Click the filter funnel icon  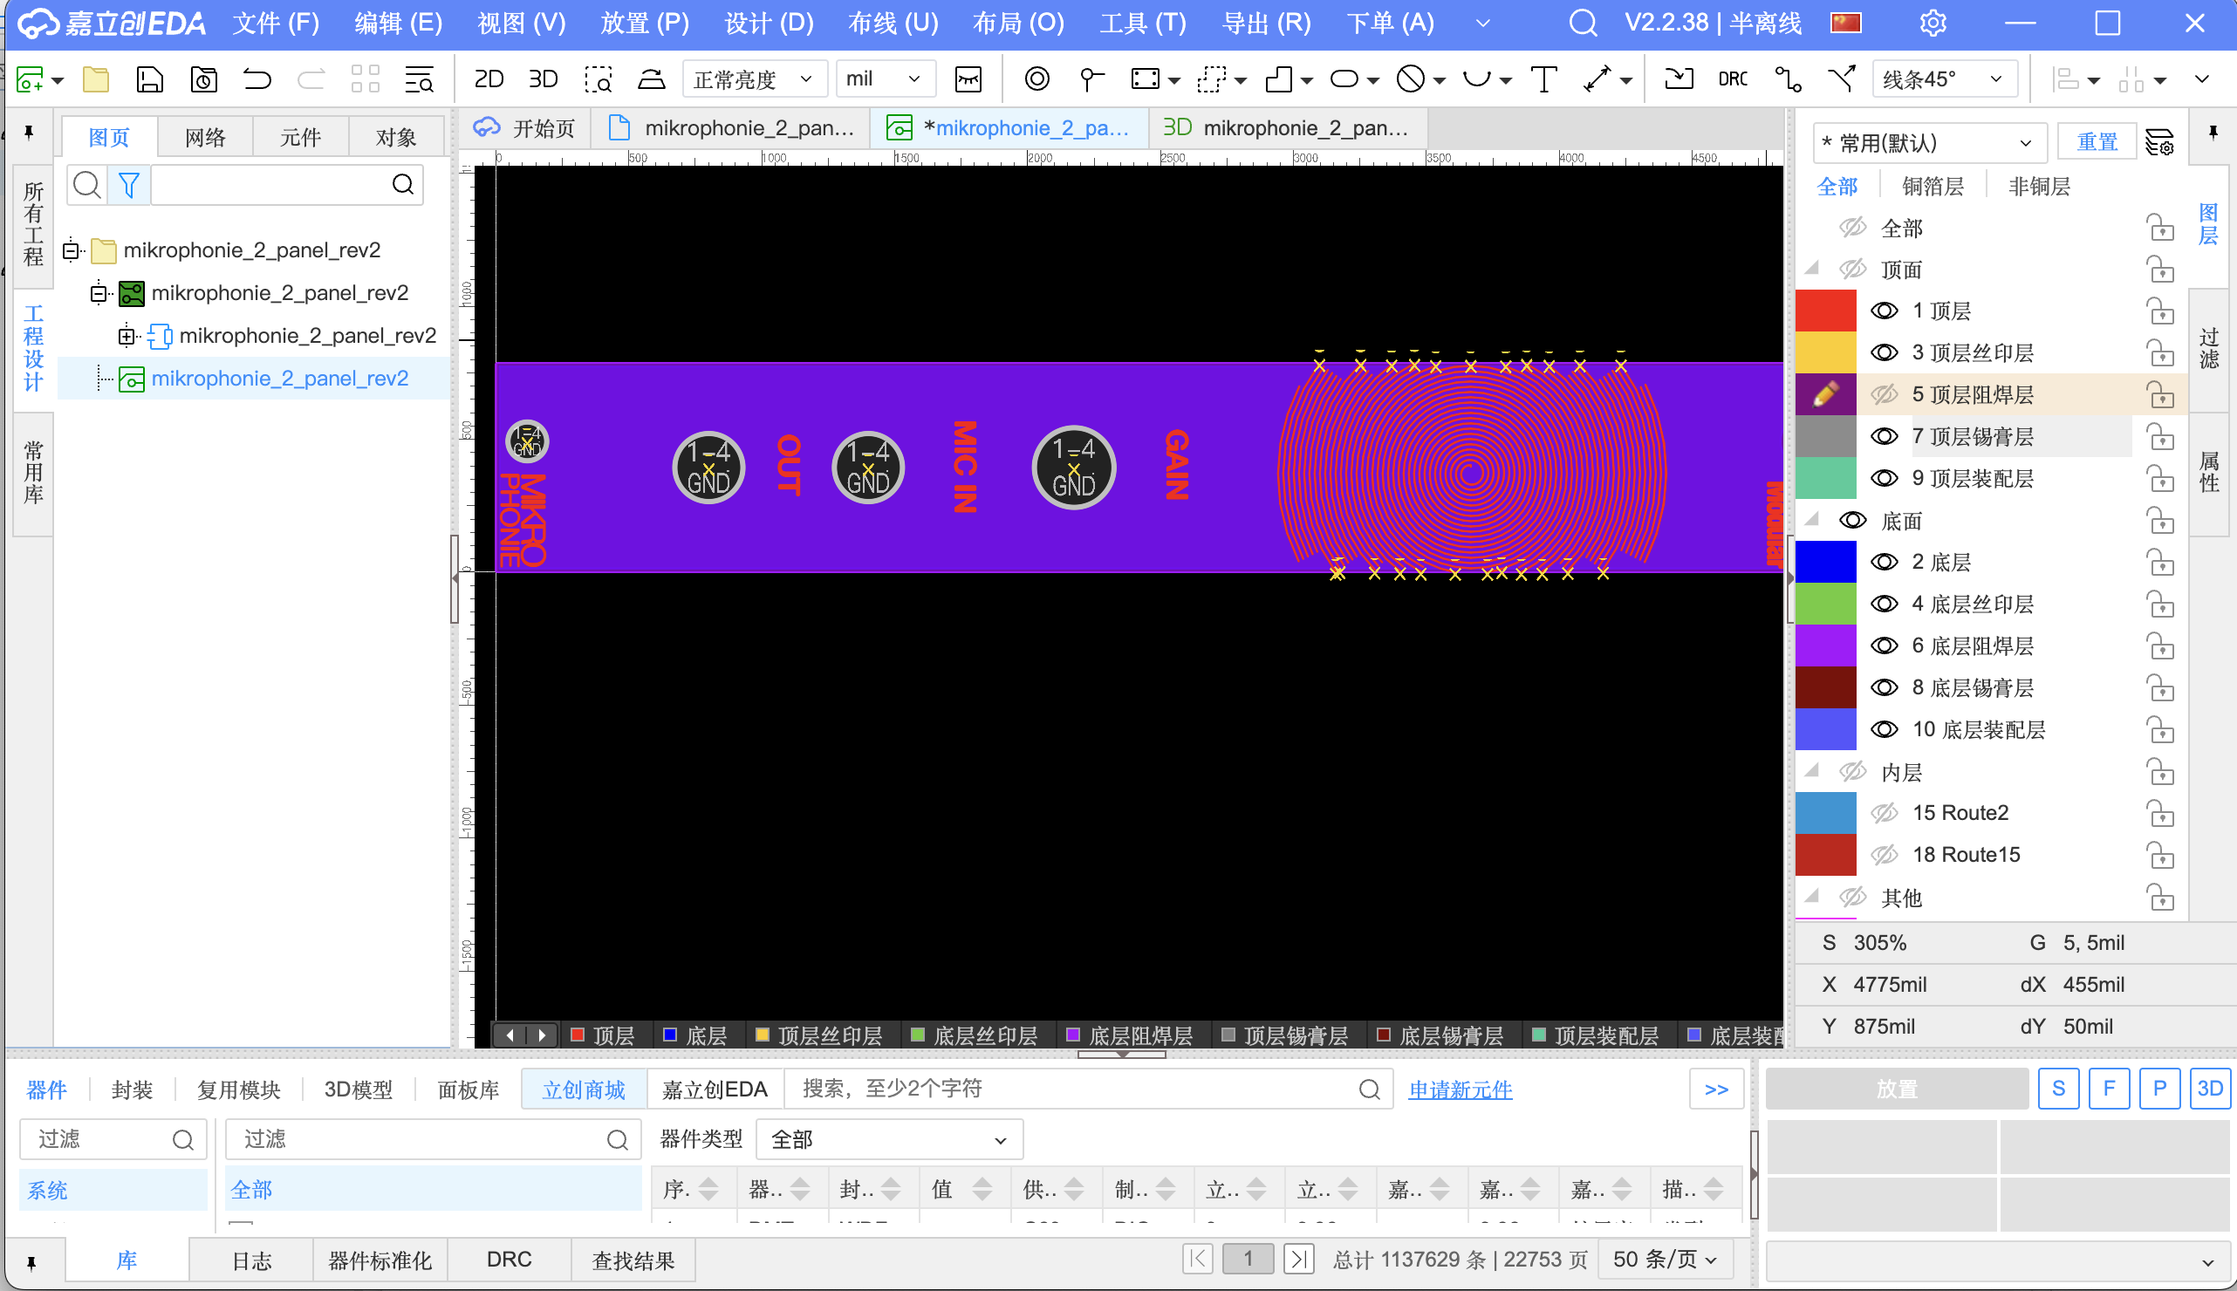point(128,184)
